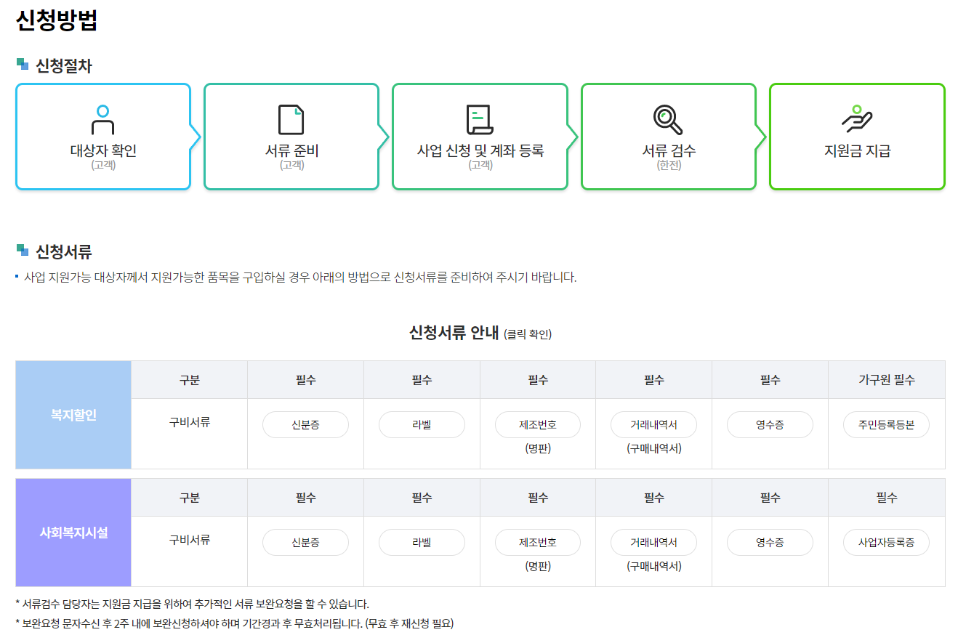Open 제조번호 button in 사회복지시설 row

click(538, 543)
